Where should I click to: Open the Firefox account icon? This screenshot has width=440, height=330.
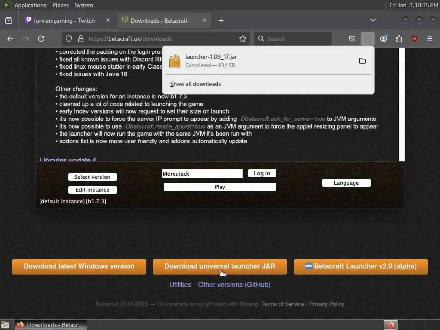[x=384, y=39]
